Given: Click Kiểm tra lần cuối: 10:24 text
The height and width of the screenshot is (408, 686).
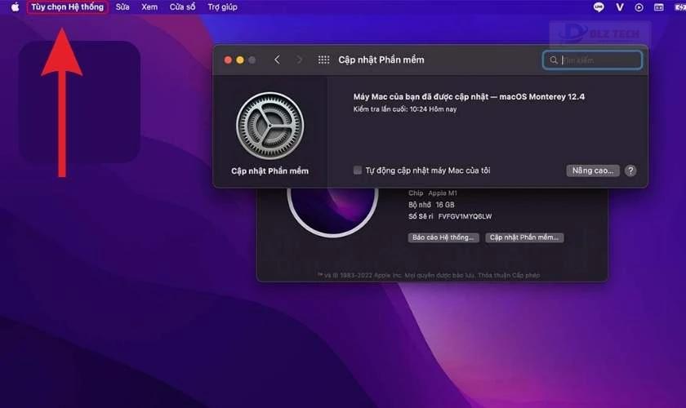Looking at the screenshot, I should pyautogui.click(x=405, y=109).
